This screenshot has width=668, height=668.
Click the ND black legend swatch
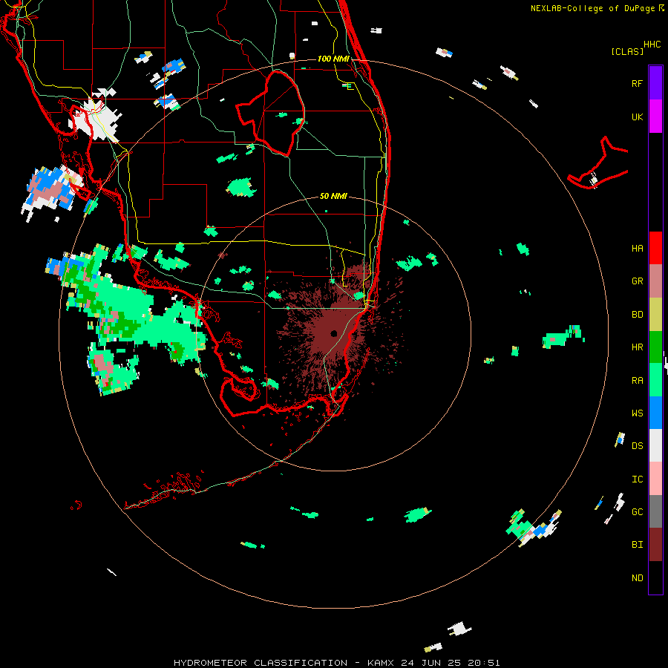[655, 577]
